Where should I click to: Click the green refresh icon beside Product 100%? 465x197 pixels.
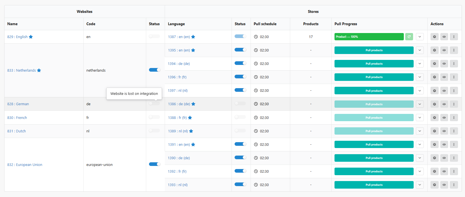409,37
